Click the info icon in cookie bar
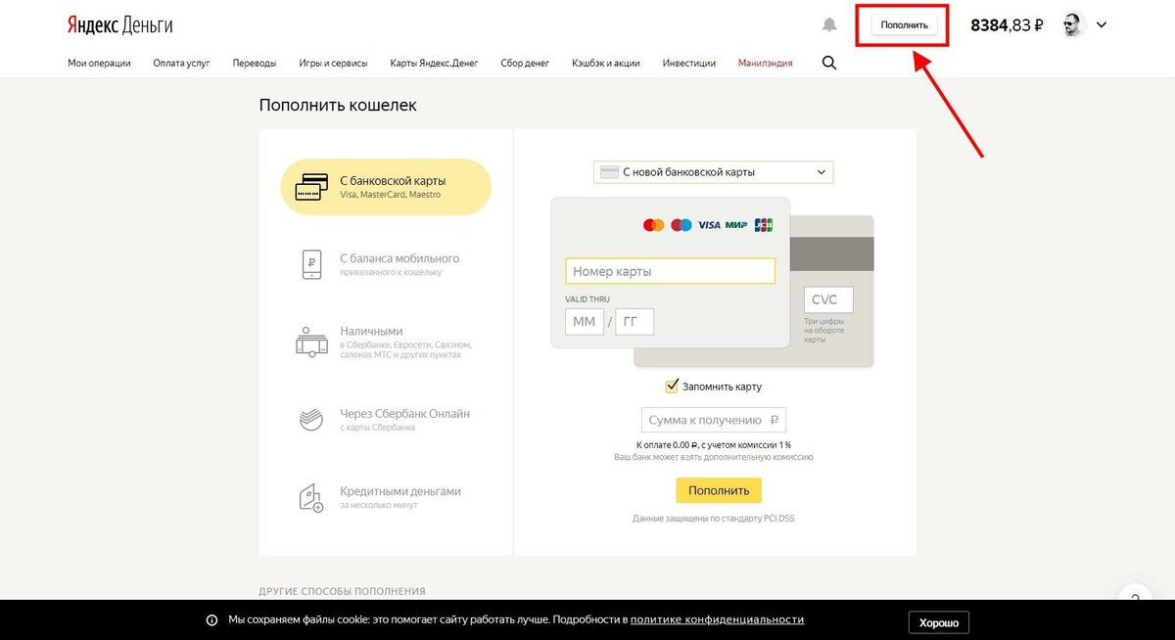 (211, 620)
